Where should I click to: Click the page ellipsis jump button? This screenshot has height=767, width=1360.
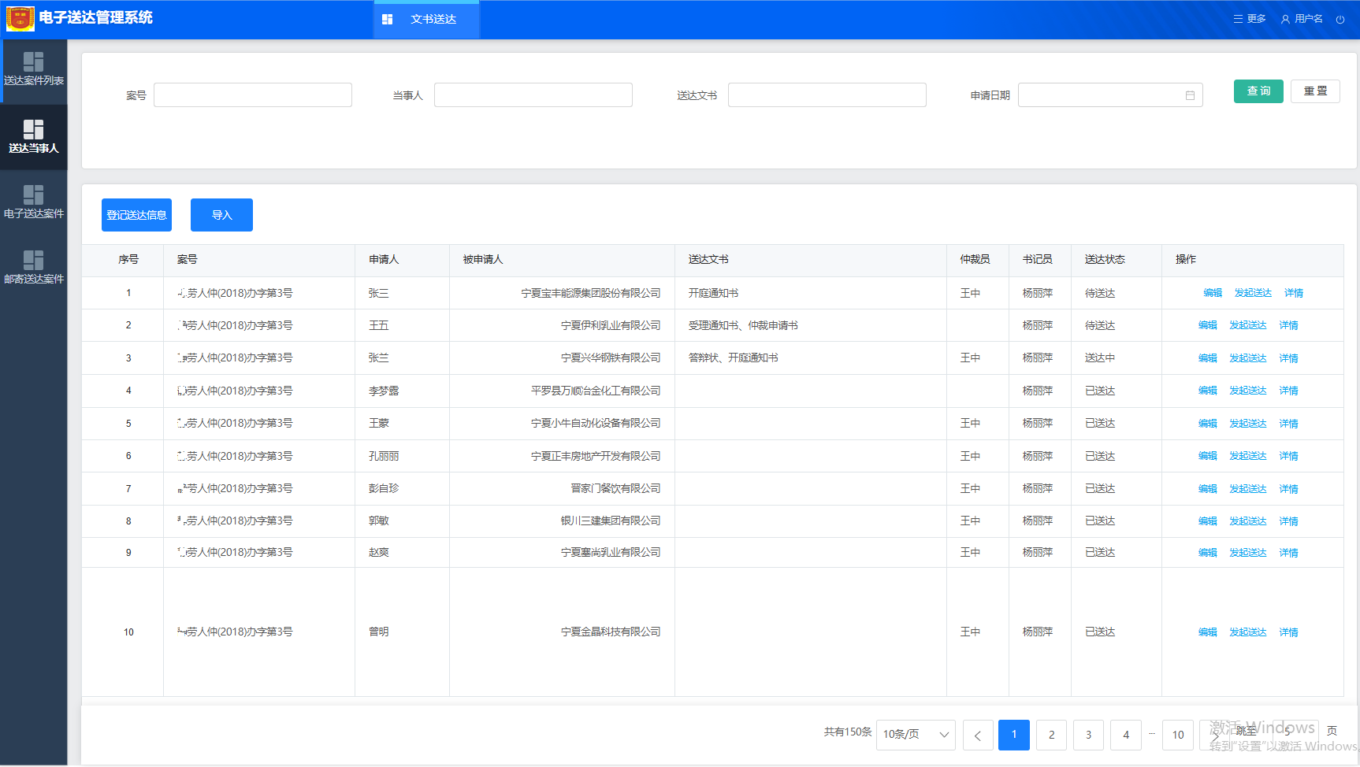[x=1152, y=734]
